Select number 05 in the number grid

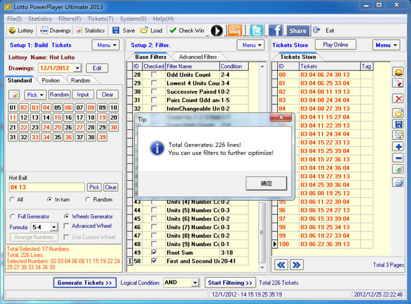[x=57, y=108]
